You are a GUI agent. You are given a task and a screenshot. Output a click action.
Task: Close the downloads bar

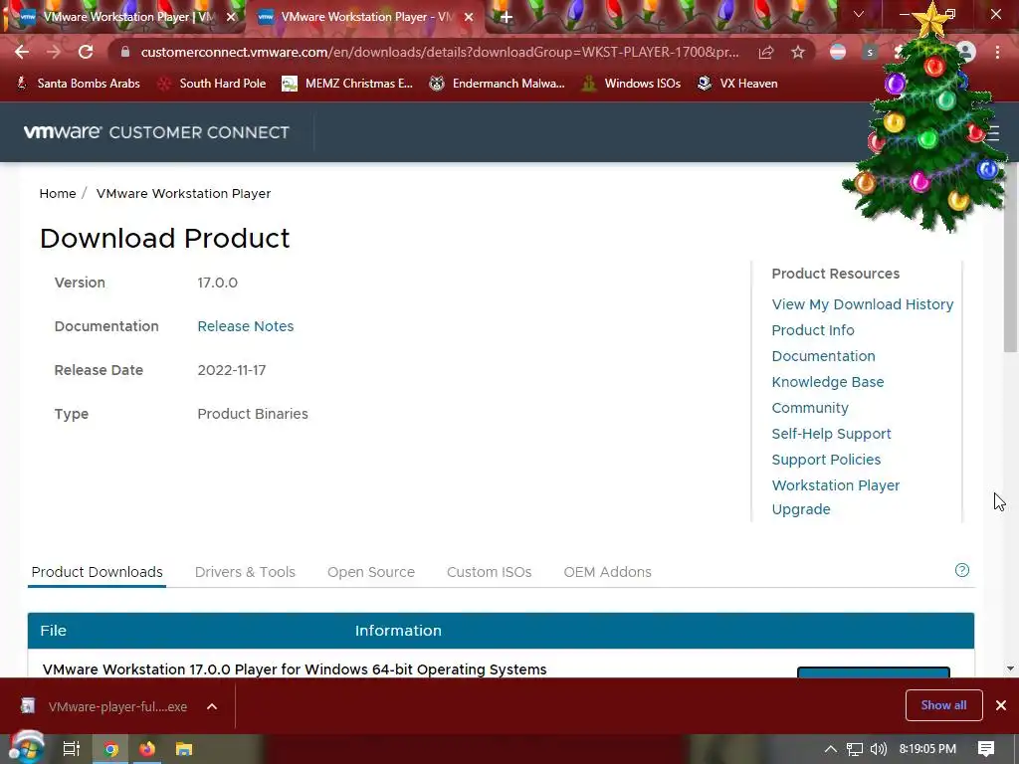click(x=1001, y=705)
